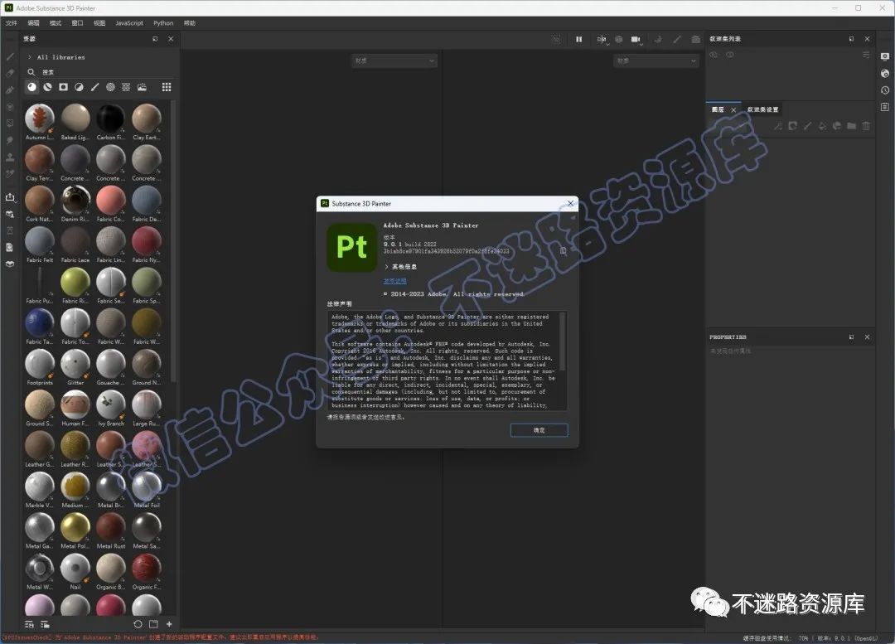Image resolution: width=895 pixels, height=644 pixels.
Task: Toggle the symmetry icon in viewport toolbar
Action: coord(601,40)
